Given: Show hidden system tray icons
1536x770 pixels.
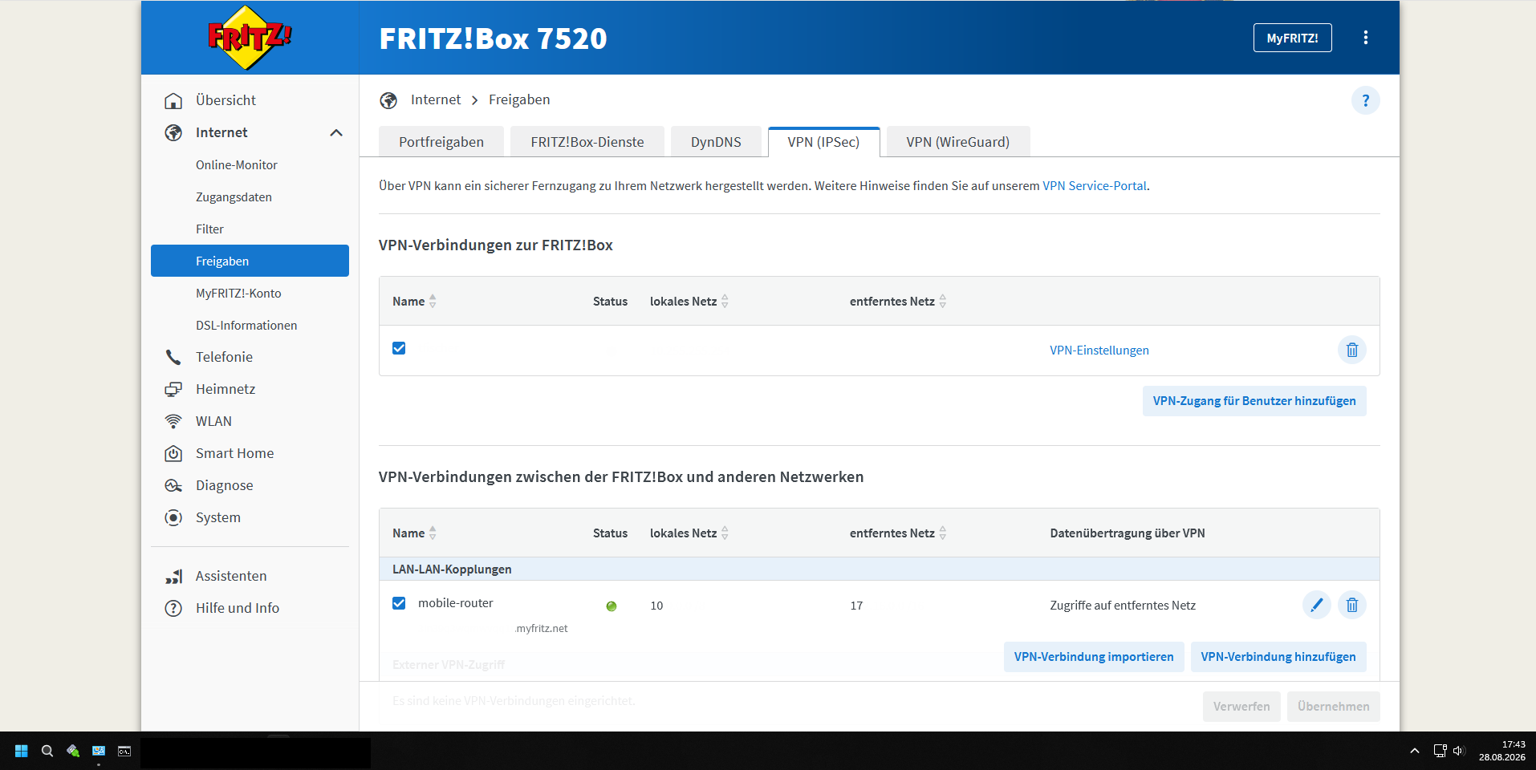Looking at the screenshot, I should point(1415,751).
